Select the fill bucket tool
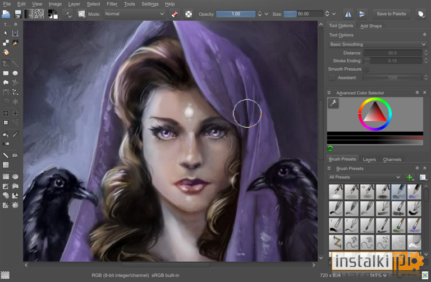Viewport: 431px width, 282px height. [x=6, y=135]
